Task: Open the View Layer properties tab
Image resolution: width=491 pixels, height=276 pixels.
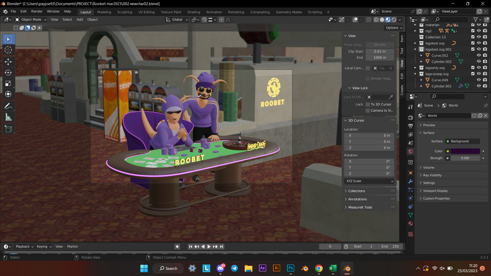Action: click(x=410, y=134)
